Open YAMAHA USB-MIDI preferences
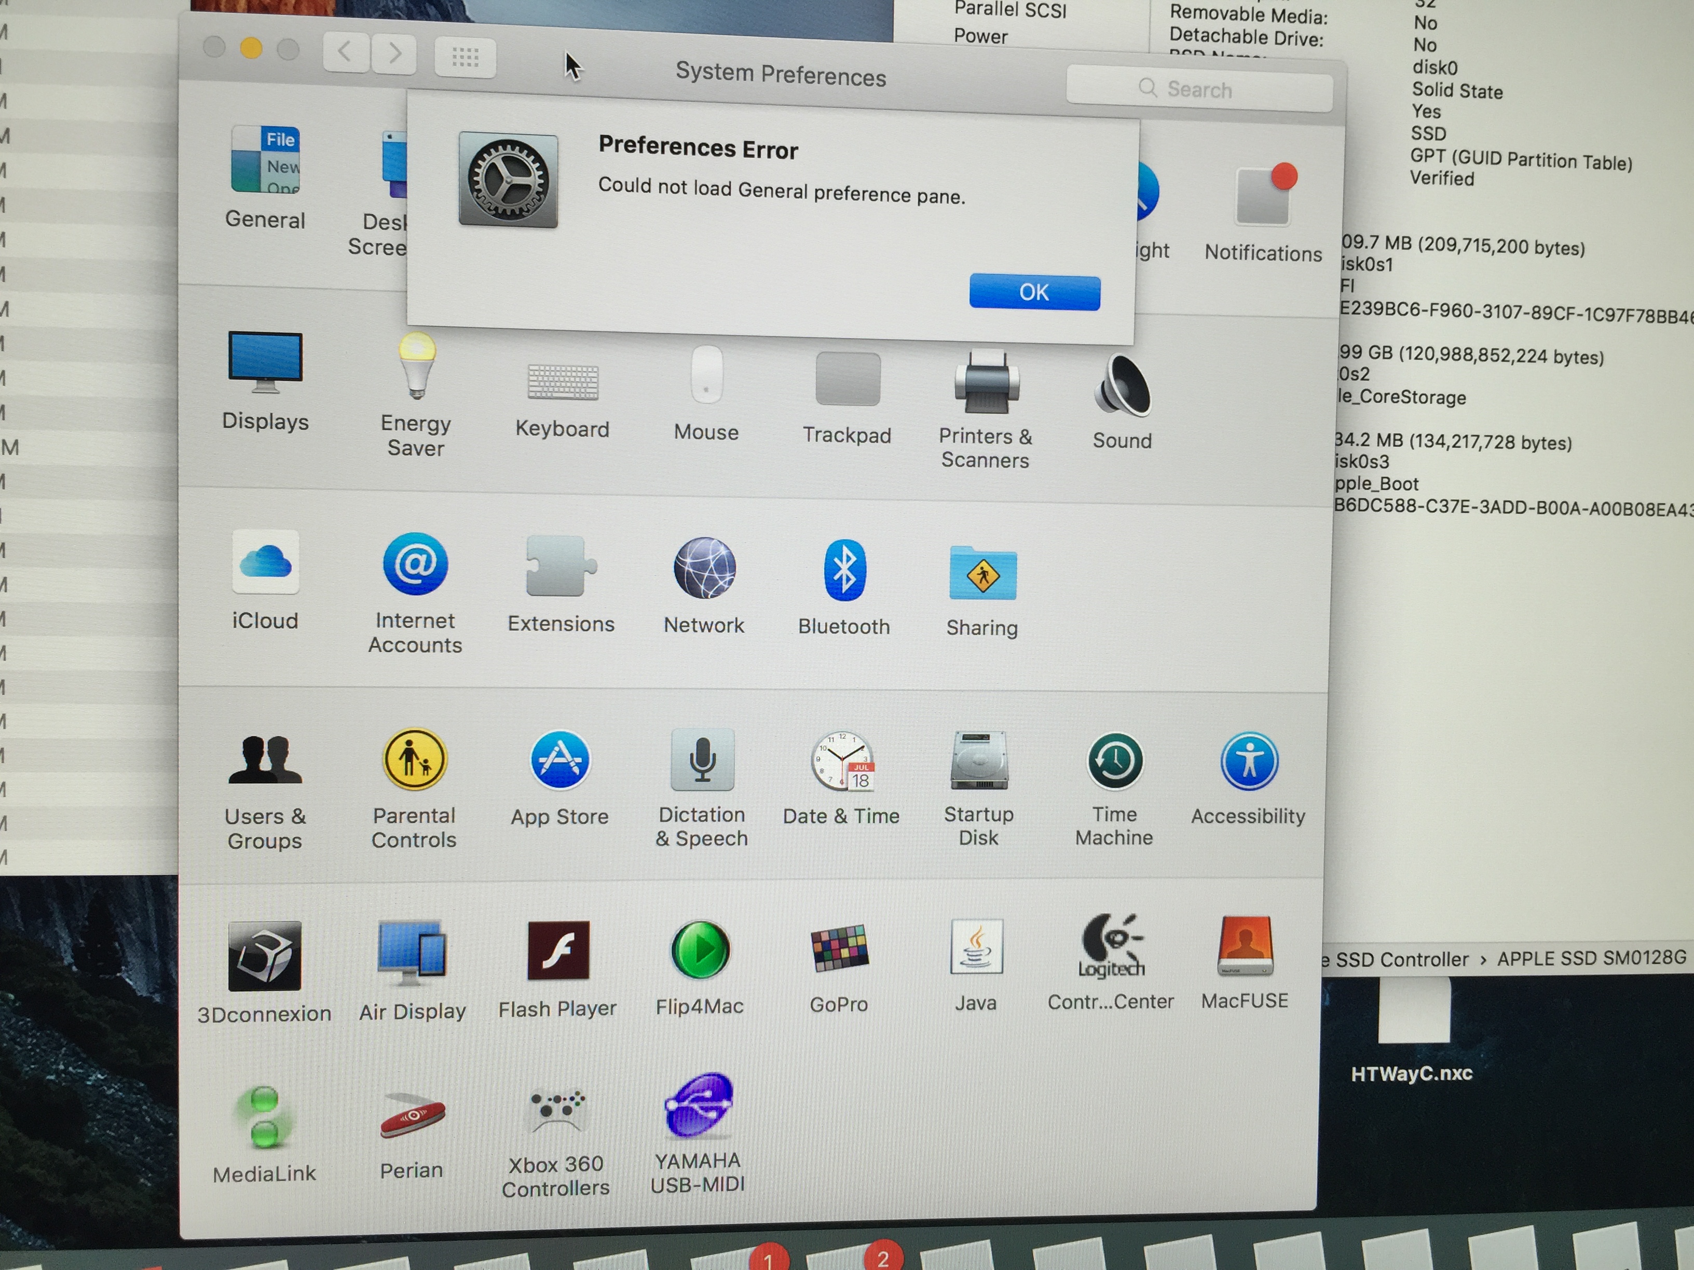This screenshot has height=1270, width=1694. [x=699, y=1107]
